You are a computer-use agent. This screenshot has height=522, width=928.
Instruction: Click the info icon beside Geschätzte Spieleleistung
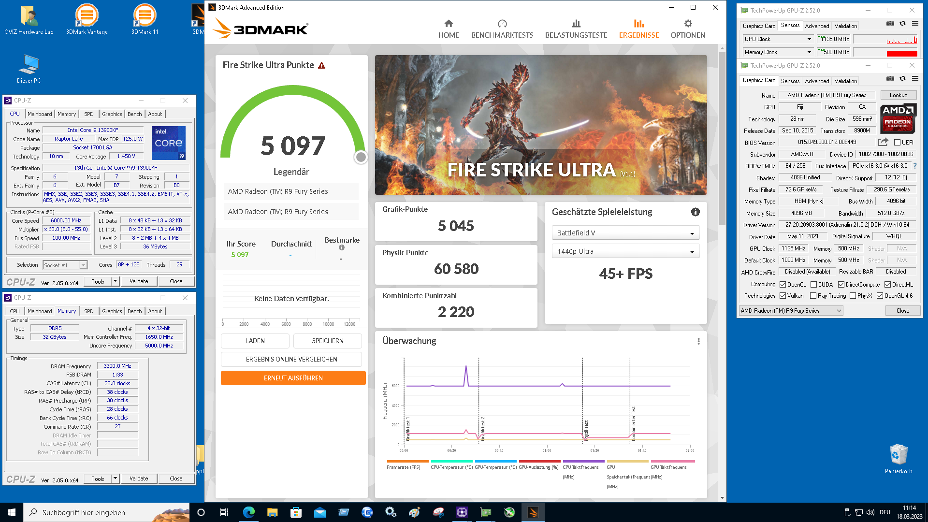(695, 212)
